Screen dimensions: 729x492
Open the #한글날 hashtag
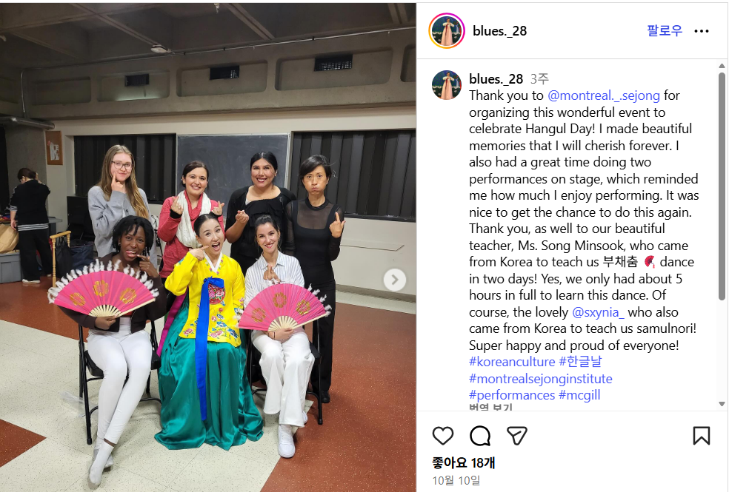tap(580, 362)
